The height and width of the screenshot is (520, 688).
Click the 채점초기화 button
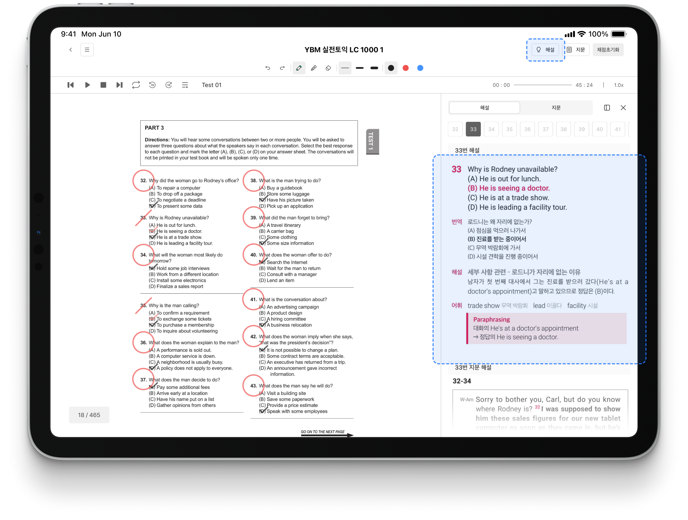608,50
